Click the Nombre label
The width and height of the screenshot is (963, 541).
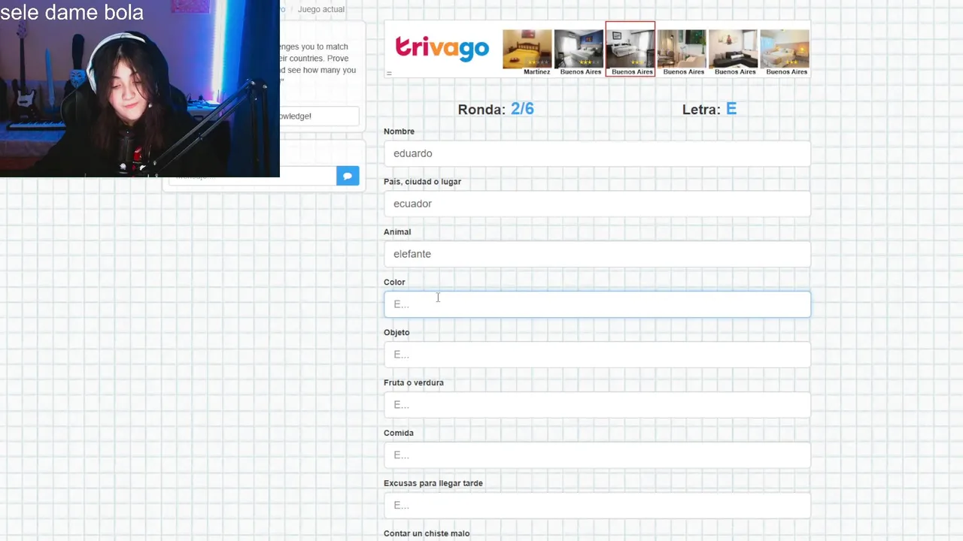399,131
